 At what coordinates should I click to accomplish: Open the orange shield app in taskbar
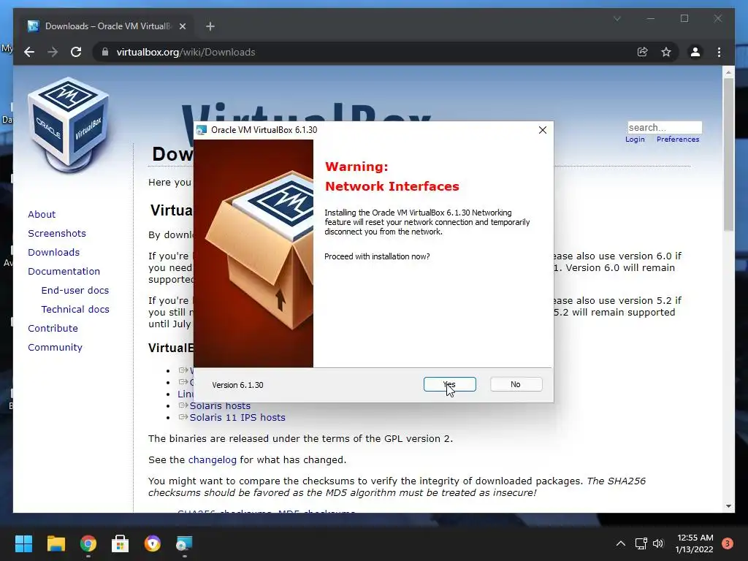(x=152, y=543)
